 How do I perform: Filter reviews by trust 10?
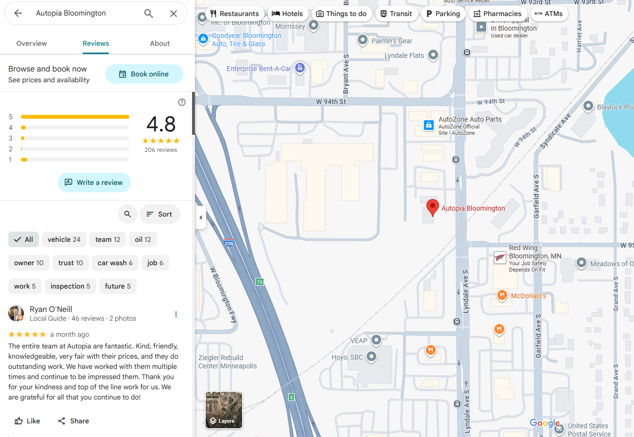70,263
